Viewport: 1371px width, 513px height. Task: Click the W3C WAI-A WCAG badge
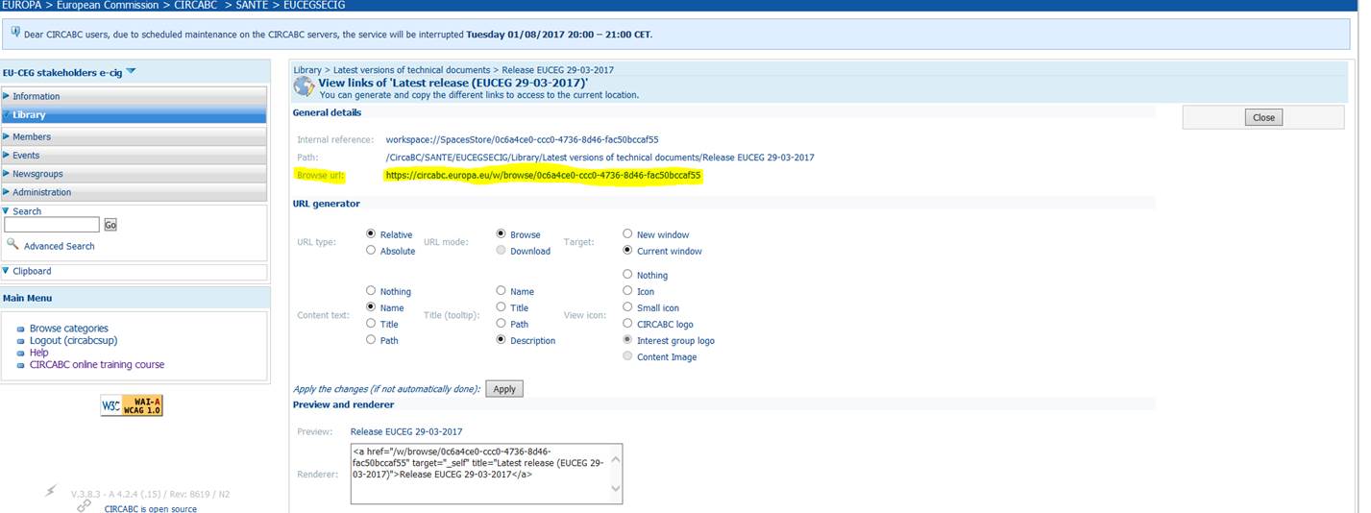132,405
